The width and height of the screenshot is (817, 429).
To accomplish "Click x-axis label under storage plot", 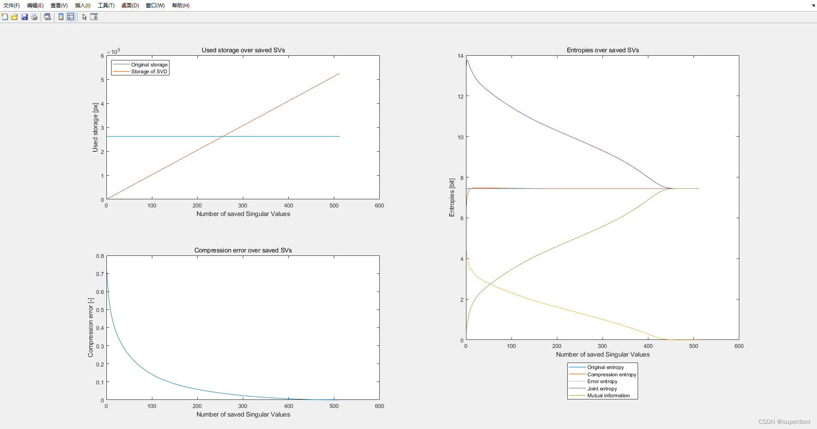I will point(243,214).
